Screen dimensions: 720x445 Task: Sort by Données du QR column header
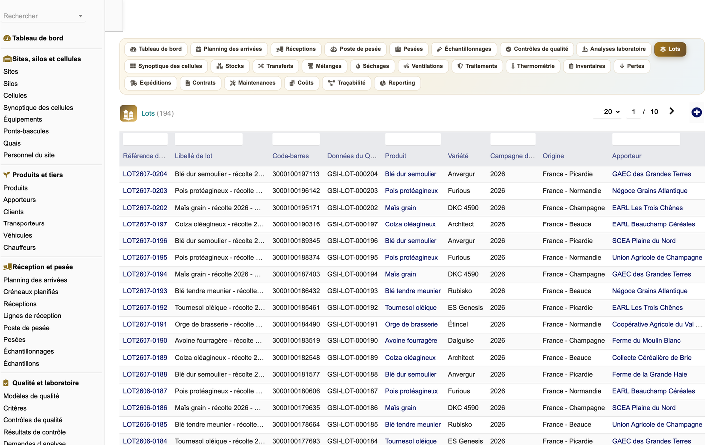pos(352,156)
